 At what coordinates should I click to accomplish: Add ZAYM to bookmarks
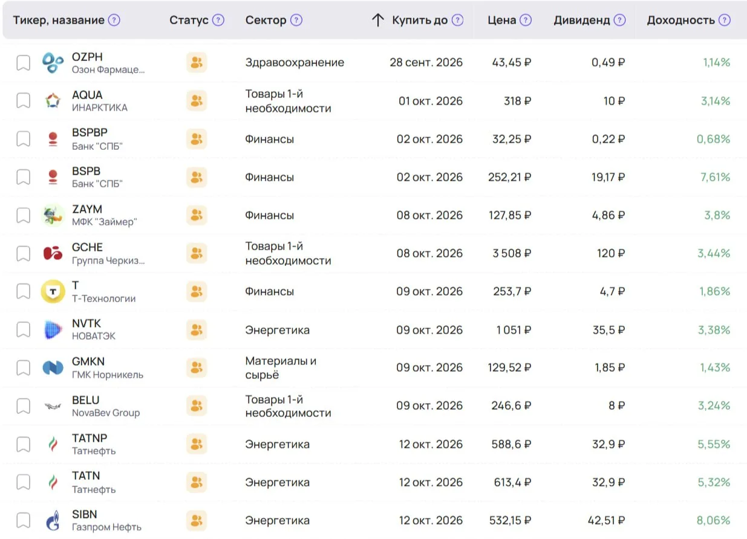click(x=23, y=215)
